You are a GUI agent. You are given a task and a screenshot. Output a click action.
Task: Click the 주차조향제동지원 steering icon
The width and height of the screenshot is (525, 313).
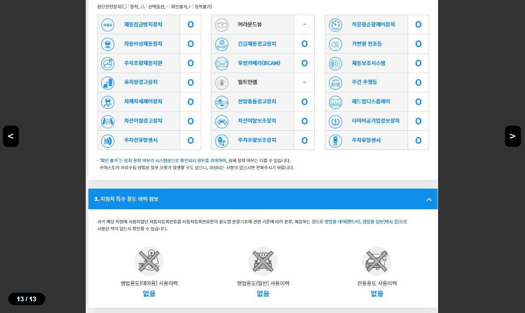pos(108,63)
